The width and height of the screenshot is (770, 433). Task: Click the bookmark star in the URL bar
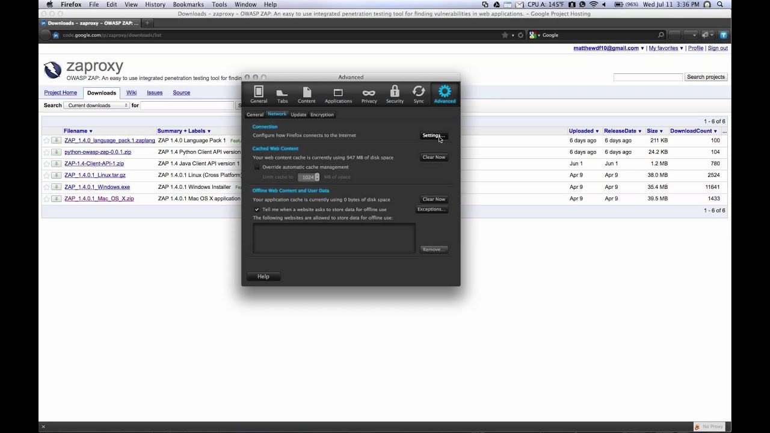(505, 35)
